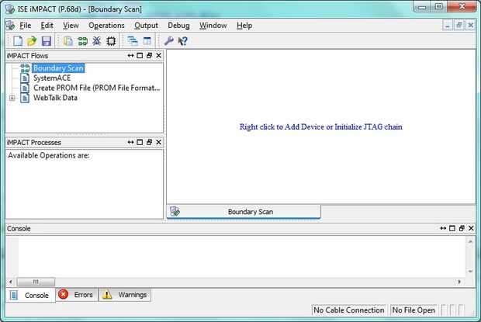Select Boundary Scan in flows tree
This screenshot has height=322, width=481.
[x=58, y=68]
